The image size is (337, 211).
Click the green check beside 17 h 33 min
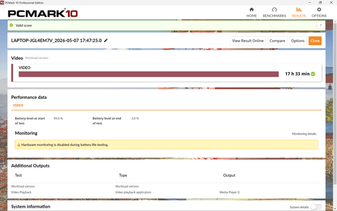coord(313,74)
